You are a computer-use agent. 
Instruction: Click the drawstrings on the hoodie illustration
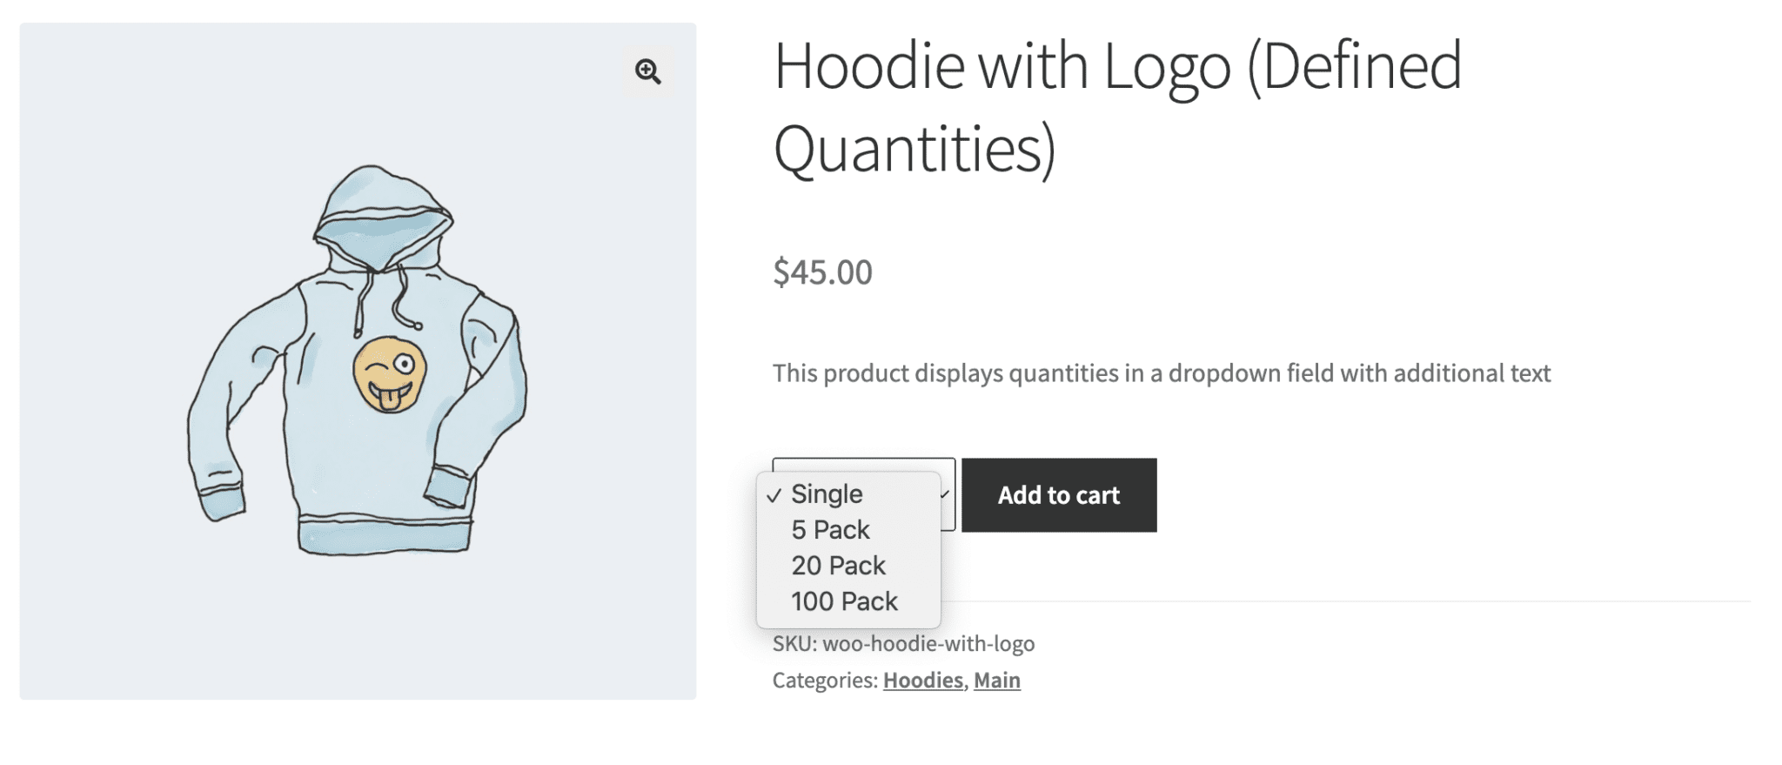[383, 300]
